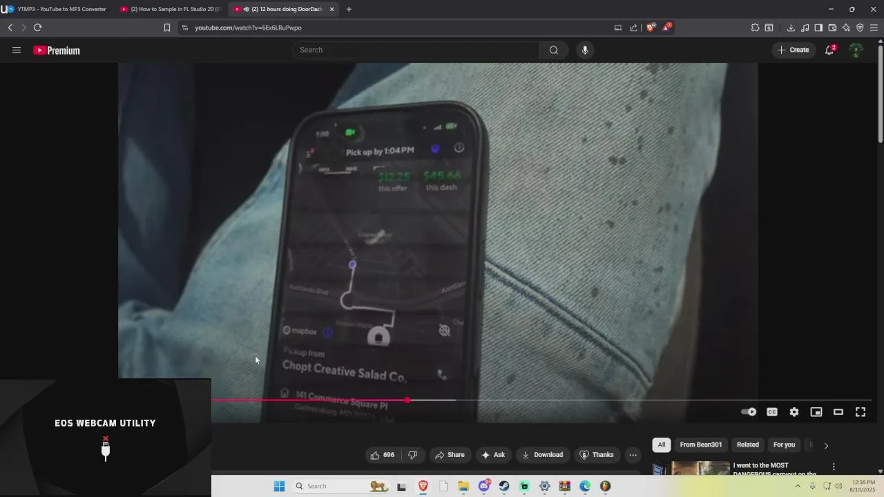The width and height of the screenshot is (884, 497).
Task: Open the YouTube account avatar menu
Action: [856, 50]
